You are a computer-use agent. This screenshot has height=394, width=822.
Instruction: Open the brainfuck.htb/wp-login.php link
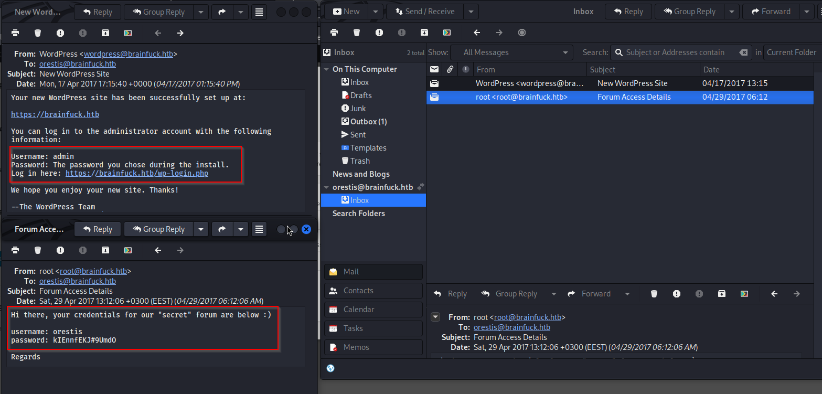click(136, 173)
